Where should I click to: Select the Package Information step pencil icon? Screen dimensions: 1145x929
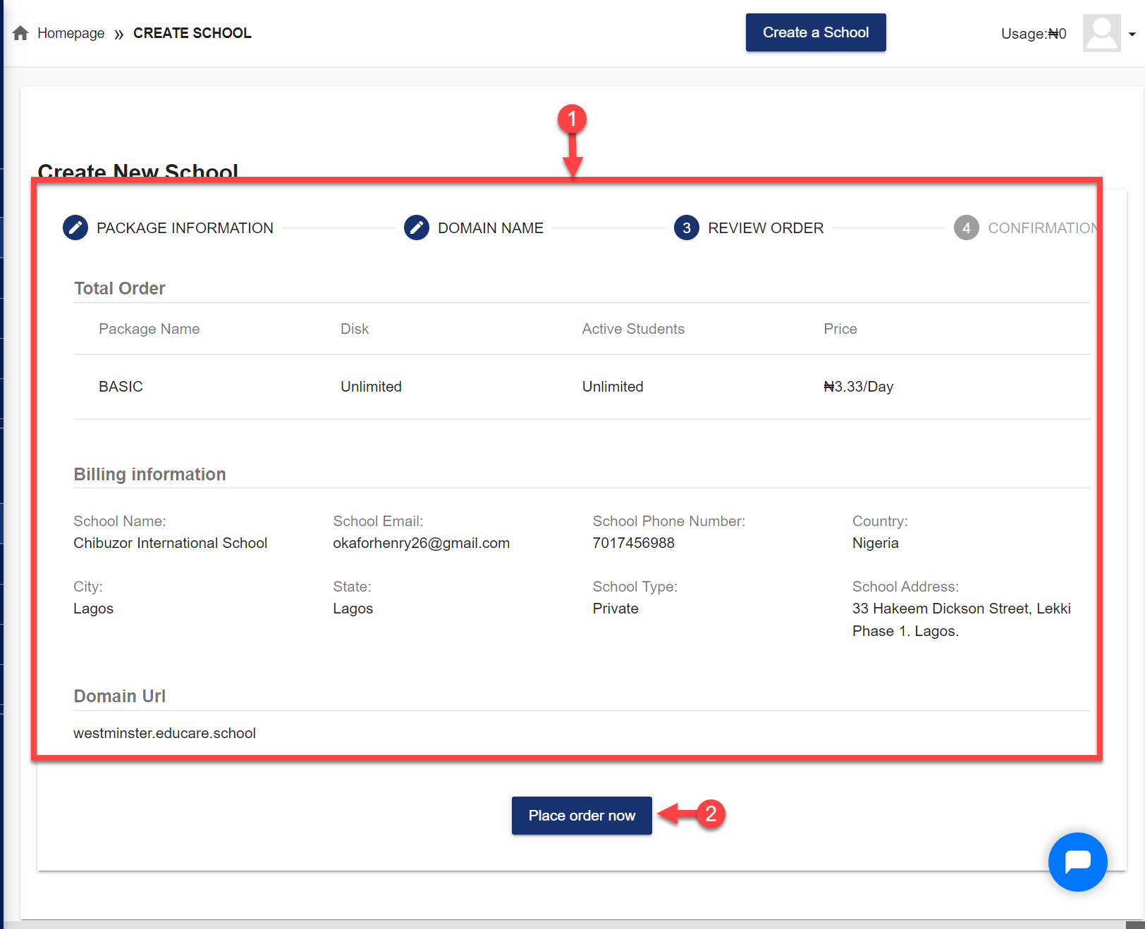(75, 227)
